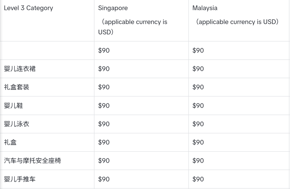Select Singapore $90 in the blank-category row
This screenshot has height=189, width=290.
(x=104, y=50)
